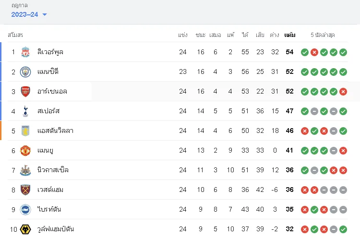
Task: Open the ลิเวอร์พูล team name link
Action: pyautogui.click(x=50, y=52)
